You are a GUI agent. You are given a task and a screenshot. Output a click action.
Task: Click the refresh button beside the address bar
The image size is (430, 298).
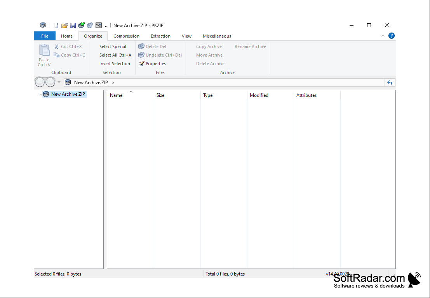click(390, 83)
